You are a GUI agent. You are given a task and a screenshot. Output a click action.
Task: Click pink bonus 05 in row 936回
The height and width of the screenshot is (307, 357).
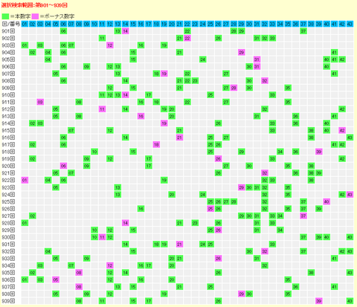56,279
